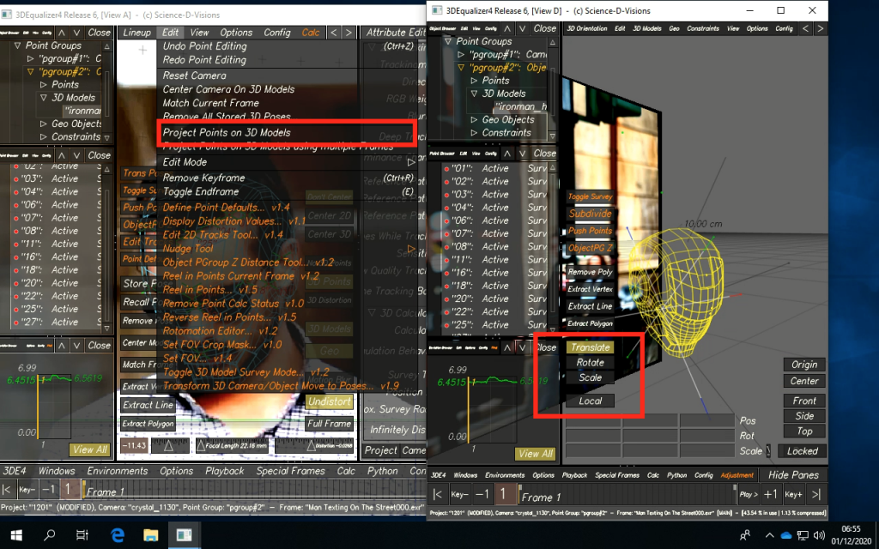Collapse the 3D Models tree node in View D
This screenshot has width=879, height=549.
click(x=474, y=94)
